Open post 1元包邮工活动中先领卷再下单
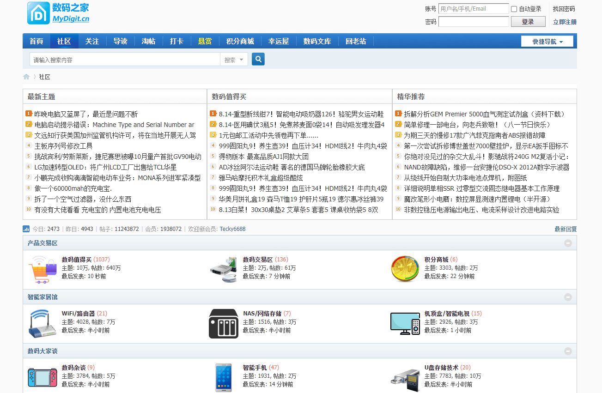602x393 pixels. tap(268, 135)
